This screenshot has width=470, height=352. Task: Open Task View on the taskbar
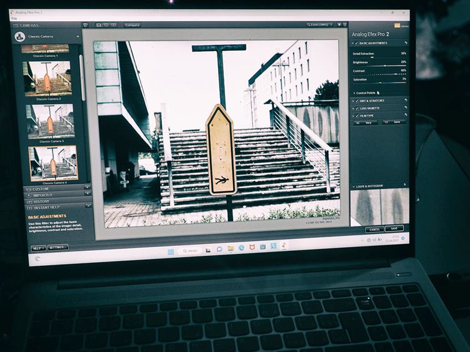pos(208,250)
